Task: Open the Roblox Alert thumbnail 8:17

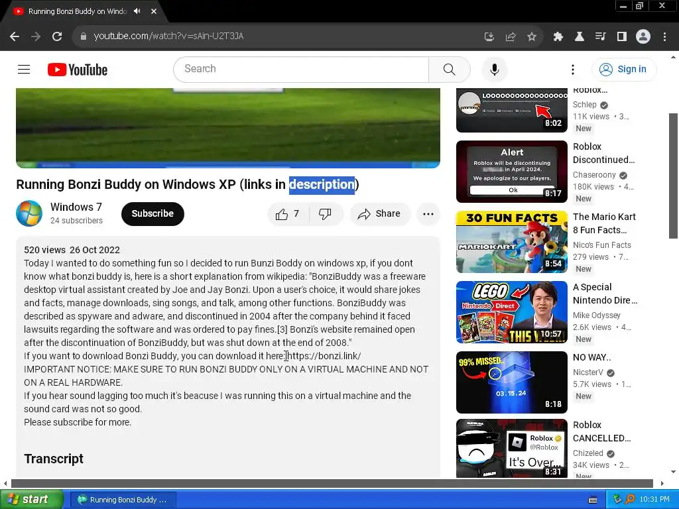Action: coord(512,172)
